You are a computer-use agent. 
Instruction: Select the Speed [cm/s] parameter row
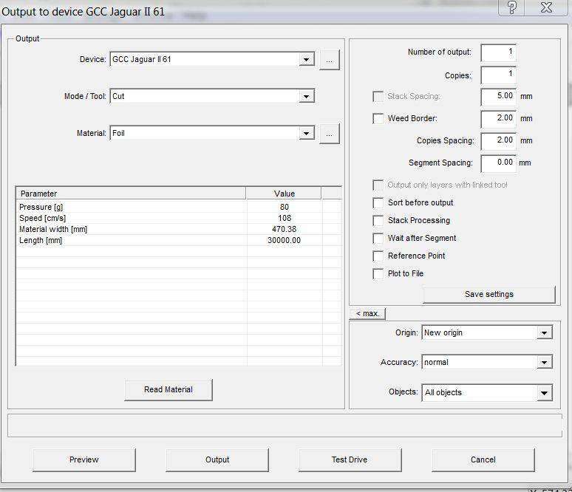(x=179, y=218)
